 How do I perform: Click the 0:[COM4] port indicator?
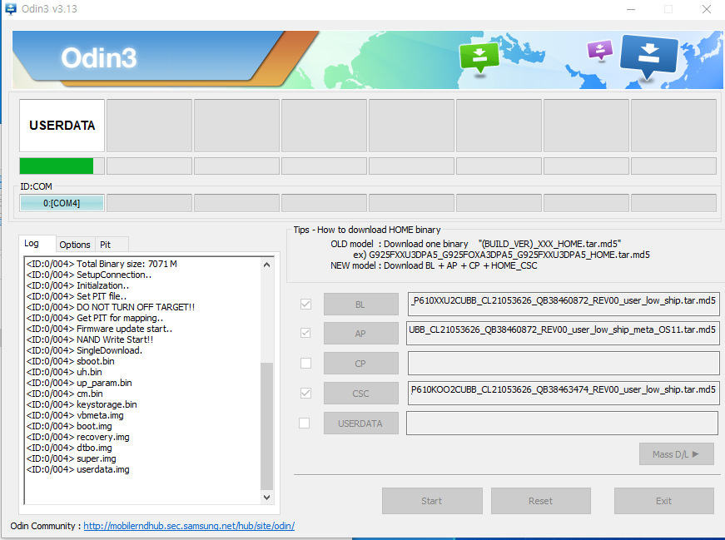(62, 203)
